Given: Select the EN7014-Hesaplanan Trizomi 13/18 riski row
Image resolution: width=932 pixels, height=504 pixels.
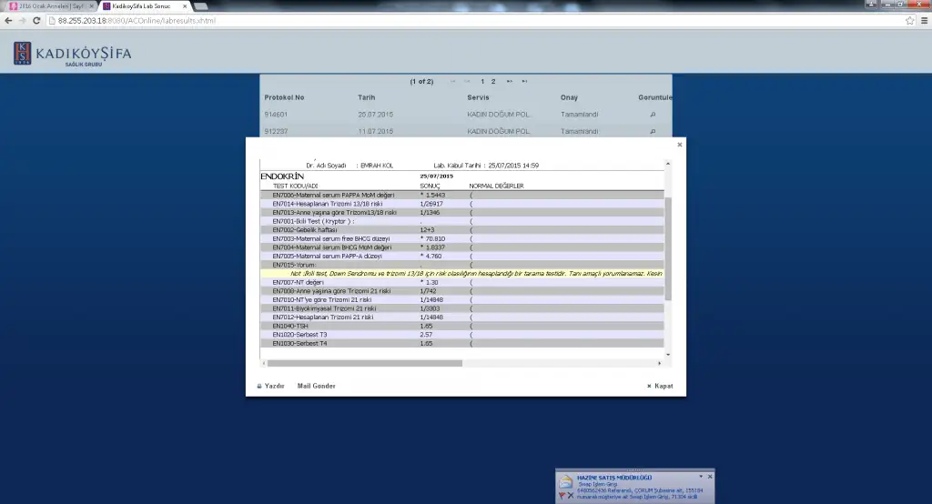Looking at the screenshot, I should 461,204.
